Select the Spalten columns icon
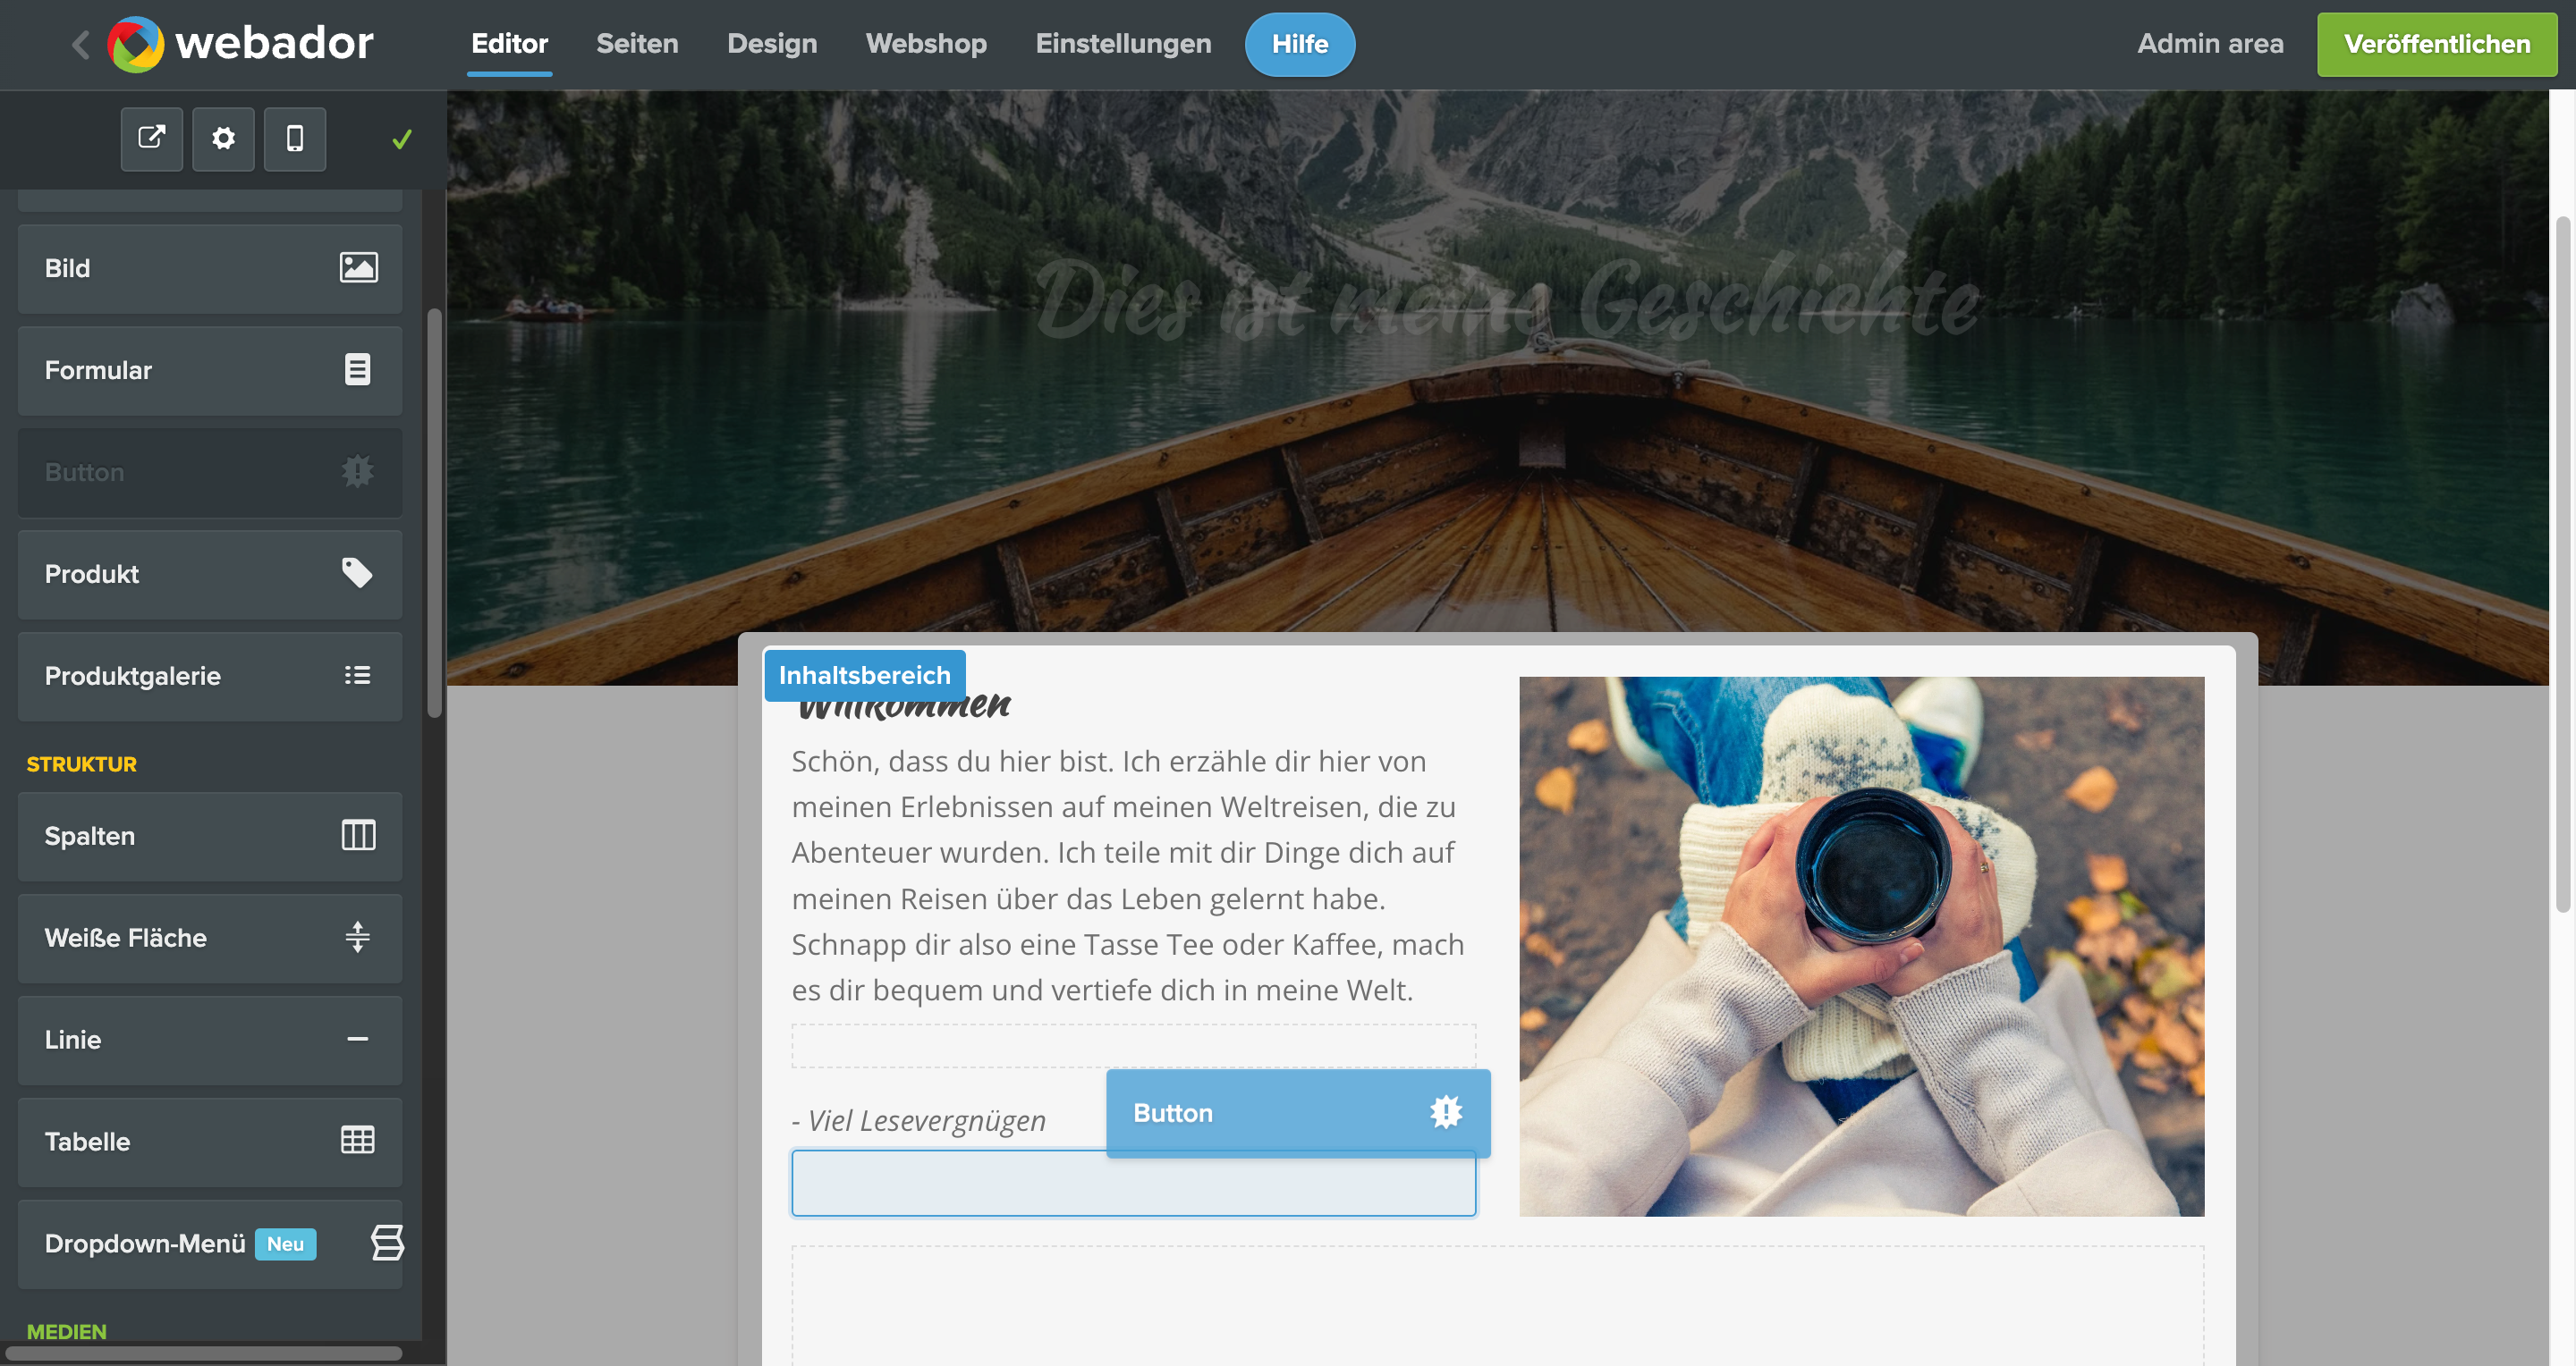The width and height of the screenshot is (2576, 1366). tap(358, 835)
